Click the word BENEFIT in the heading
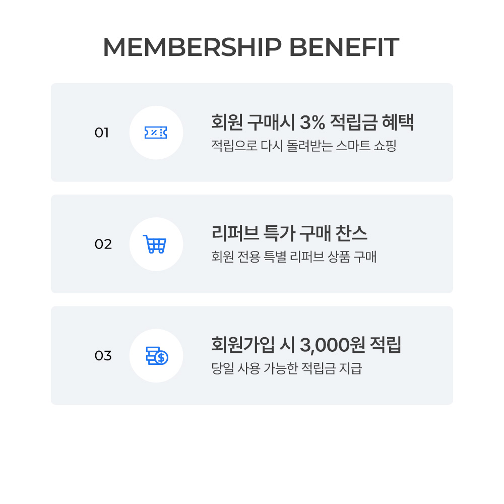This screenshot has width=504, height=504. [x=345, y=47]
